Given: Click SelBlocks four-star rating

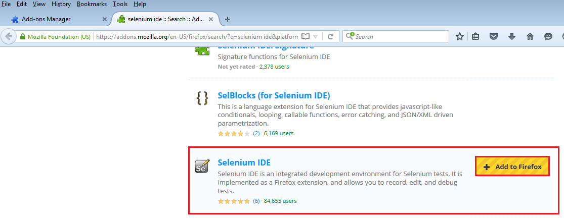Looking at the screenshot, I should 234,134.
